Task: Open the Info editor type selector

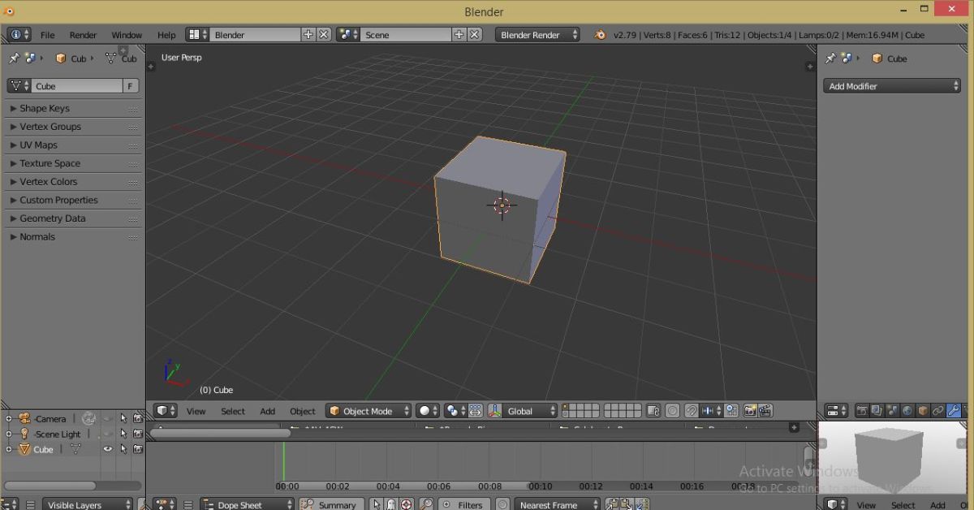Action: 19,35
